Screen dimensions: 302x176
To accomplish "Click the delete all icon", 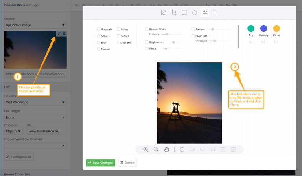I will tap(233, 149).
